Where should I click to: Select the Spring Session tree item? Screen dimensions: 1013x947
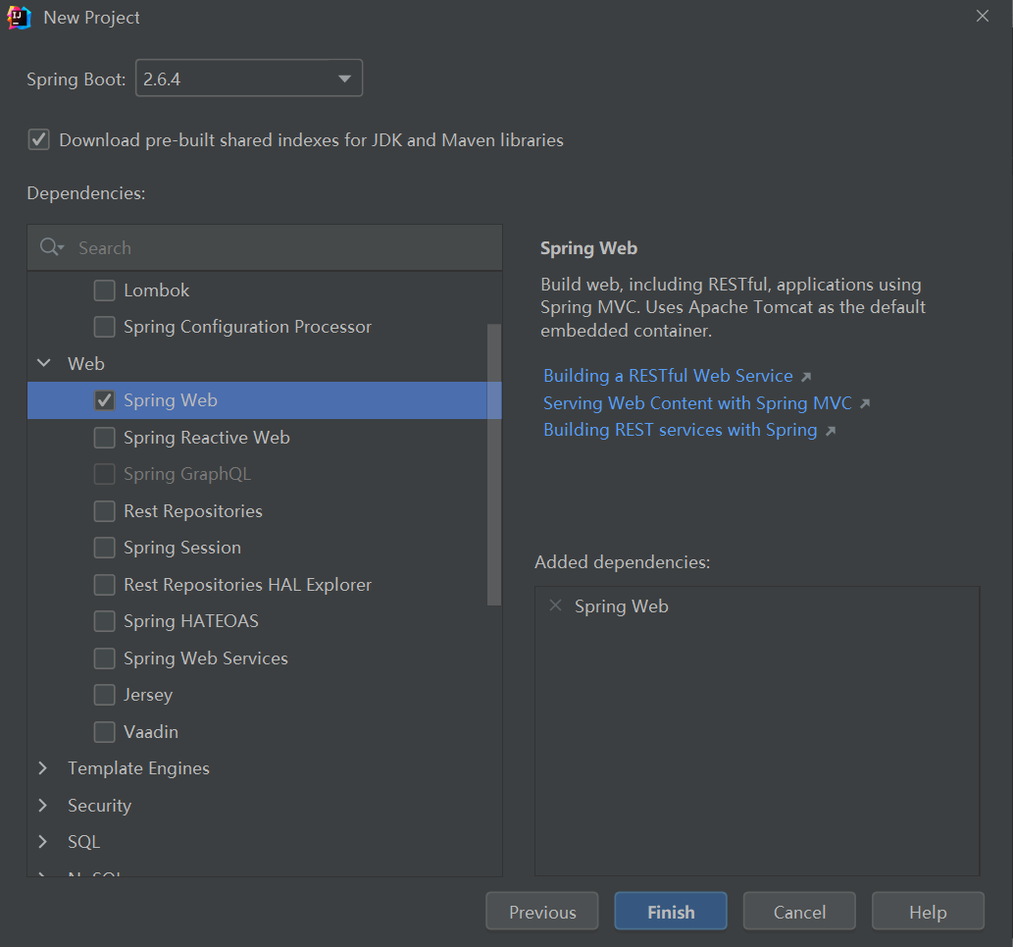pos(181,548)
